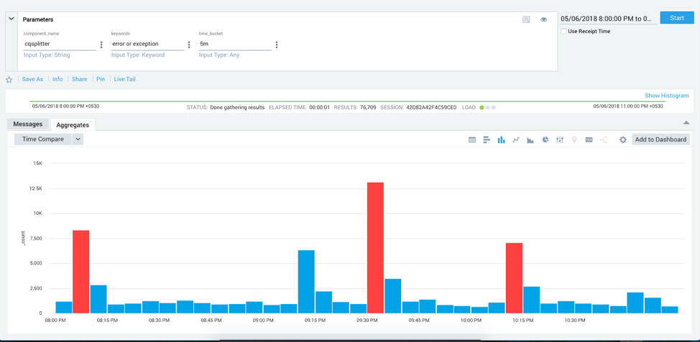Image resolution: width=700 pixels, height=342 pixels.
Task: Select Sankey diagram chart type
Action: 604,139
